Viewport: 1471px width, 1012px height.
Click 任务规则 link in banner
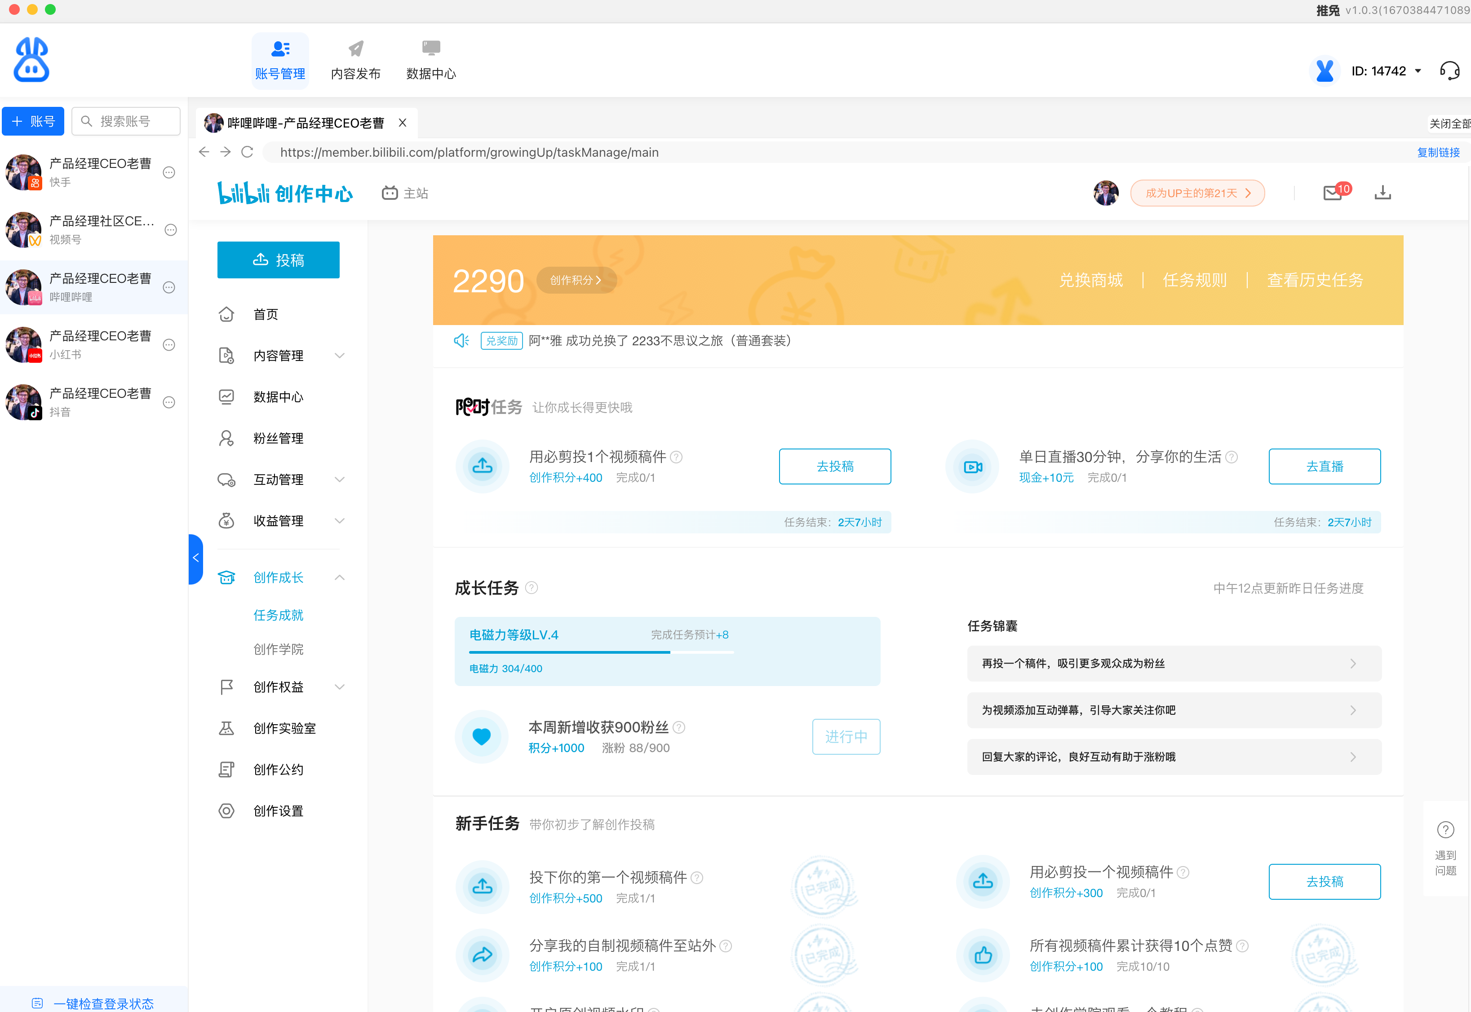point(1194,280)
